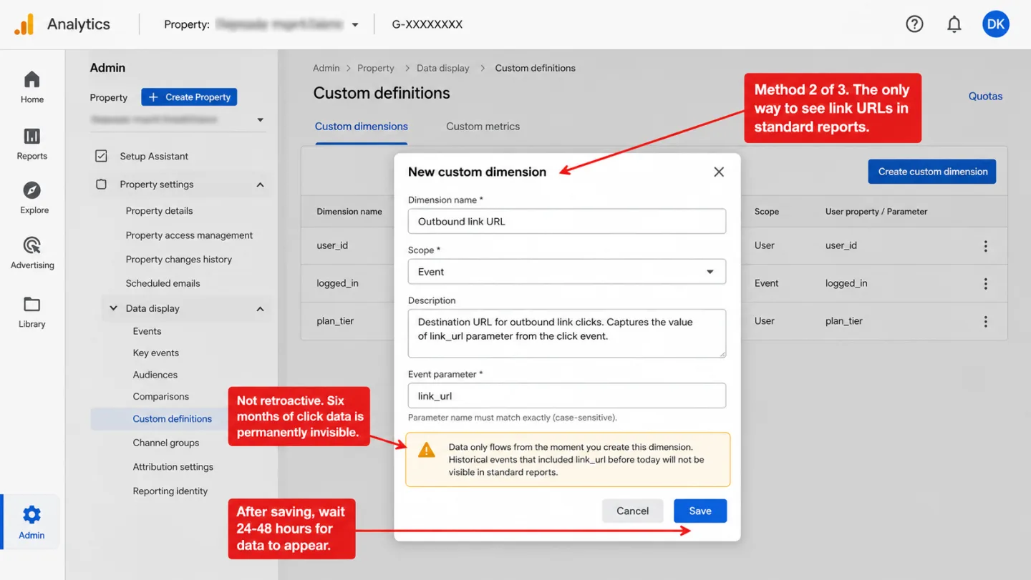Image resolution: width=1031 pixels, height=580 pixels.
Task: Click the plan_tier dimension name cell
Action: point(335,321)
